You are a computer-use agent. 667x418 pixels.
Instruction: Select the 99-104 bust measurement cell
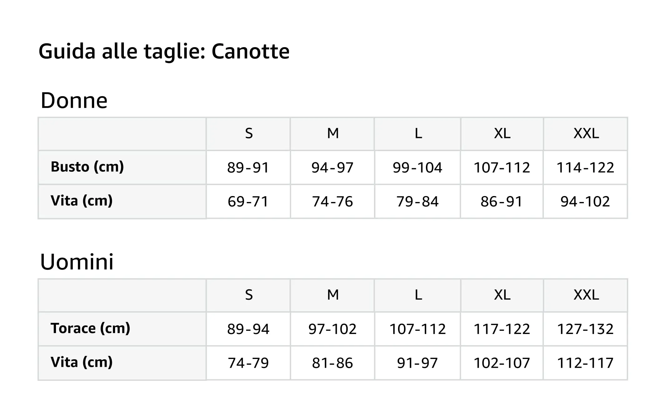pyautogui.click(x=417, y=168)
